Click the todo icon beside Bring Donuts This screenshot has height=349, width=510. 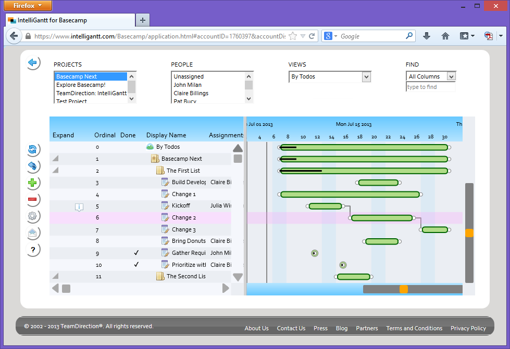(165, 241)
